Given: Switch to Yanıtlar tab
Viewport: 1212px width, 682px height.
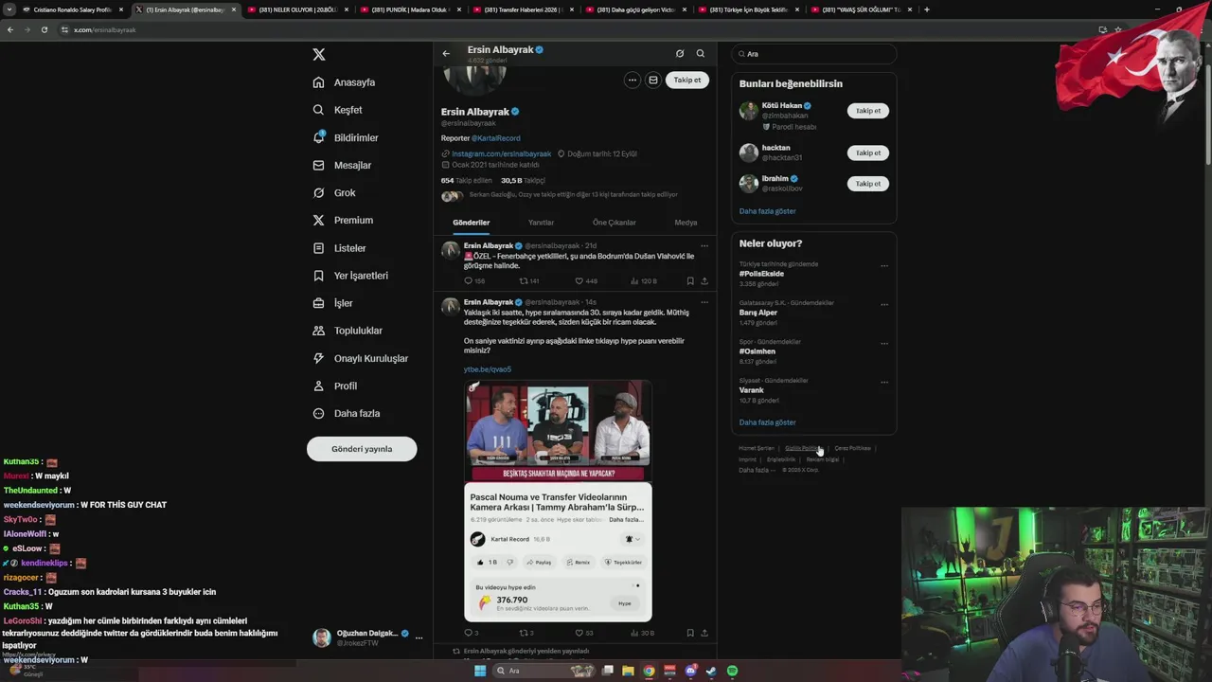Looking at the screenshot, I should click(541, 223).
